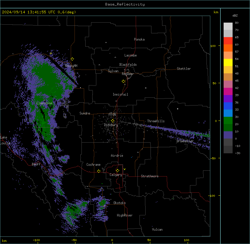Click the Base_Reflectivity title text
Viewport: 250px width, 244px height.
tap(125, 4)
